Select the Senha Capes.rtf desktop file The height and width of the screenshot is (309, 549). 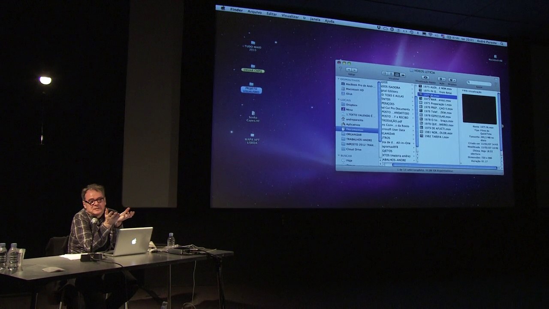coord(253,116)
